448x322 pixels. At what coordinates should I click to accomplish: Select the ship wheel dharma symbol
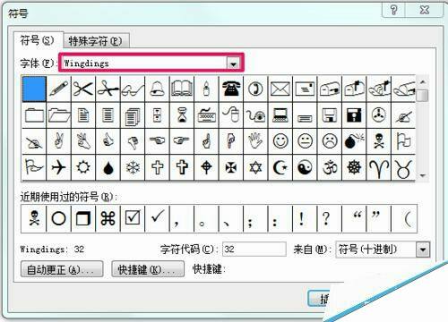pyautogui.click(x=354, y=167)
